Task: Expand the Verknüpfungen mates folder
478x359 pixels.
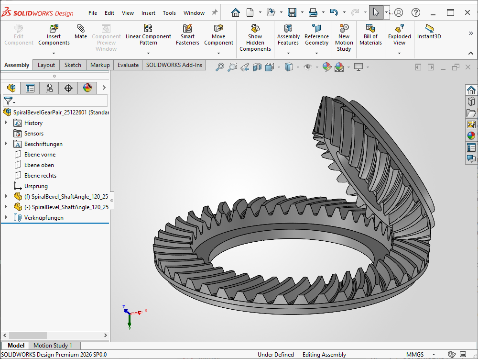Action: pos(6,218)
